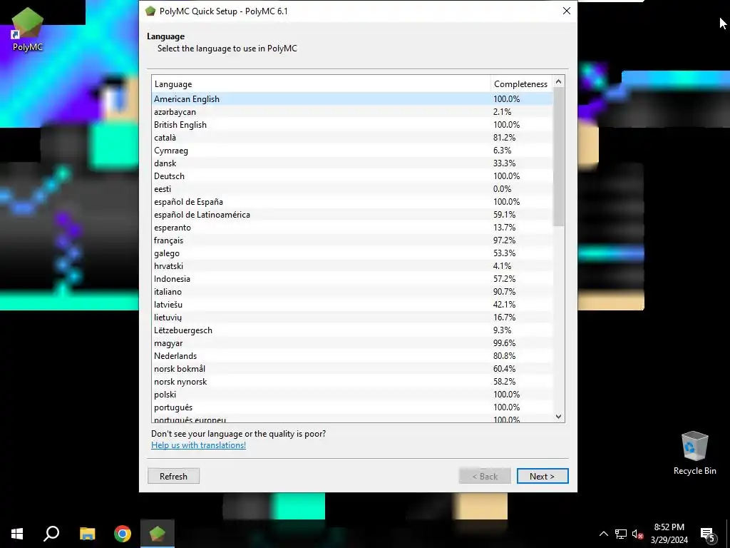Image resolution: width=730 pixels, height=548 pixels.
Task: Open the Help us with translations link
Action: point(198,445)
